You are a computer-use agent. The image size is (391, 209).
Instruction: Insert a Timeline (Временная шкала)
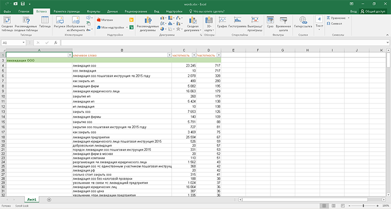click(283, 24)
